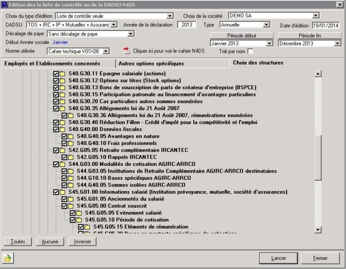Switch to Employés et Etablissements concernés tab

pyautogui.click(x=58, y=63)
